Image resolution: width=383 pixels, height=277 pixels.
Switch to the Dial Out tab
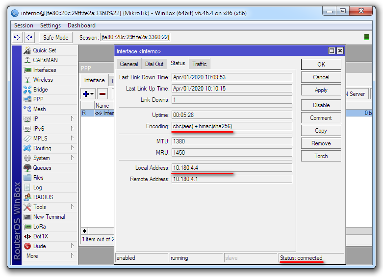tap(154, 64)
